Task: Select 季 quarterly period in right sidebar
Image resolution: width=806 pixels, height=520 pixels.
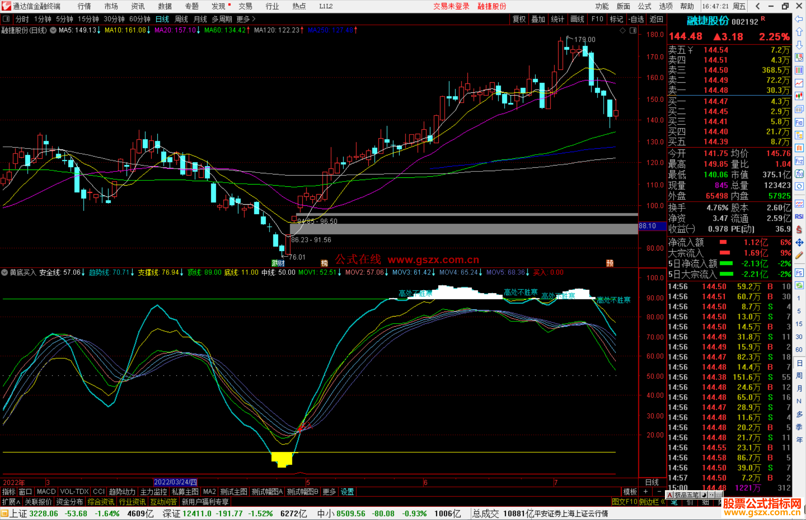Action: pos(799,427)
